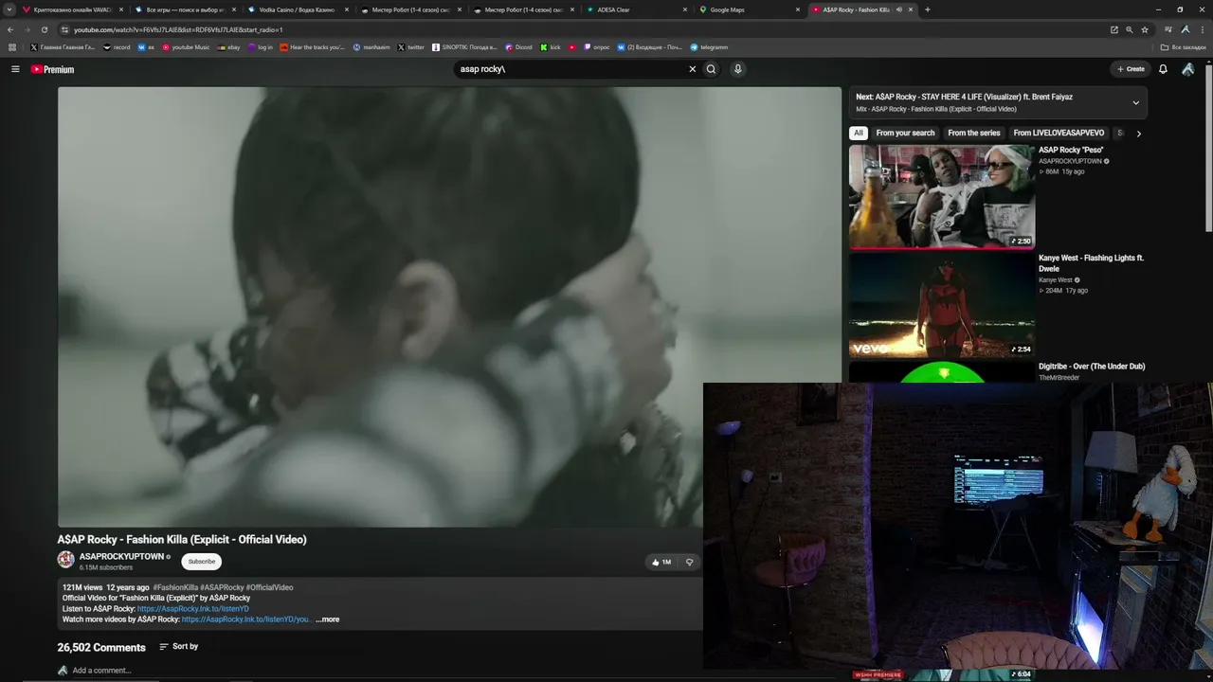Show more filter chips with right arrow
Viewport: 1213px width, 682px height.
click(x=1138, y=134)
